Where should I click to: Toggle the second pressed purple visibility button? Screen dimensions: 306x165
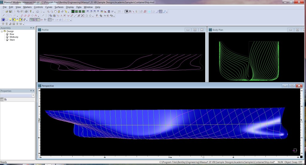tap(35, 20)
